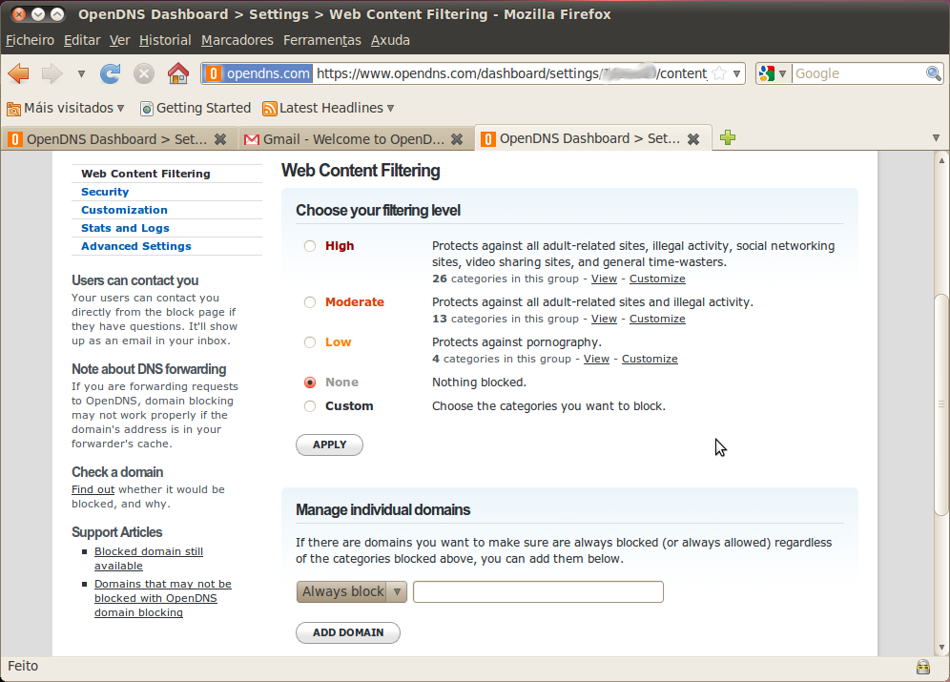Open the Advanced Settings link
This screenshot has height=682, width=950.
(135, 246)
